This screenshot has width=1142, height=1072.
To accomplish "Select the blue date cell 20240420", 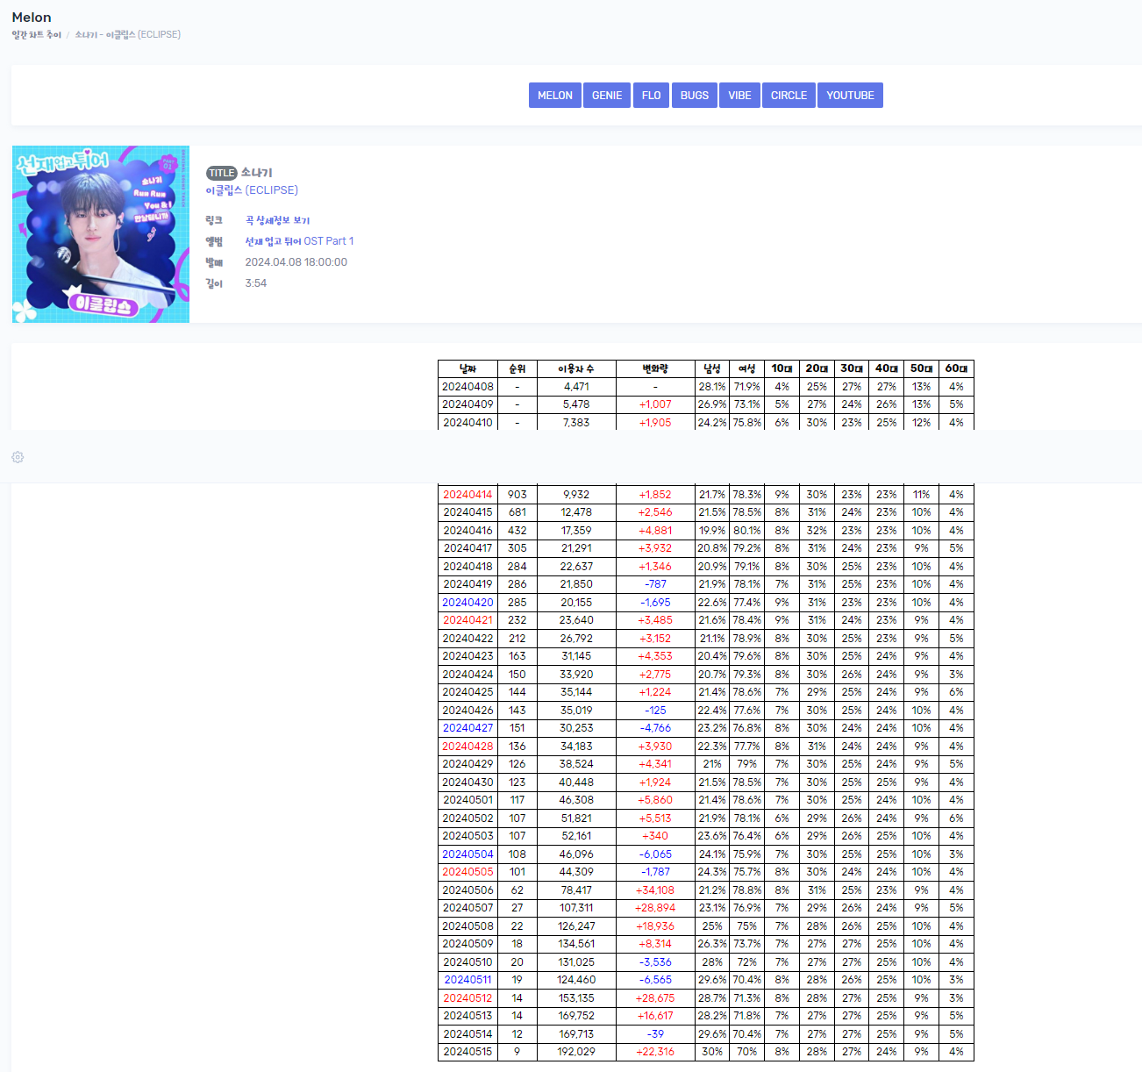I will 468,603.
